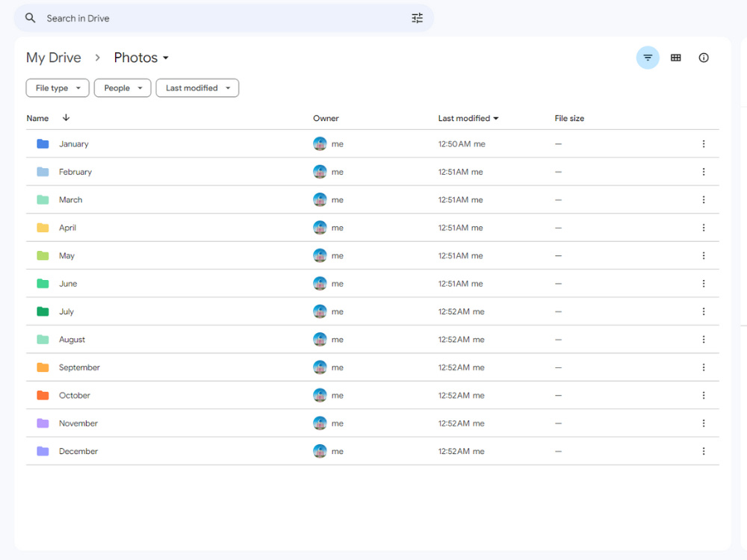
Task: Click the green June folder icon
Action: 43,283
